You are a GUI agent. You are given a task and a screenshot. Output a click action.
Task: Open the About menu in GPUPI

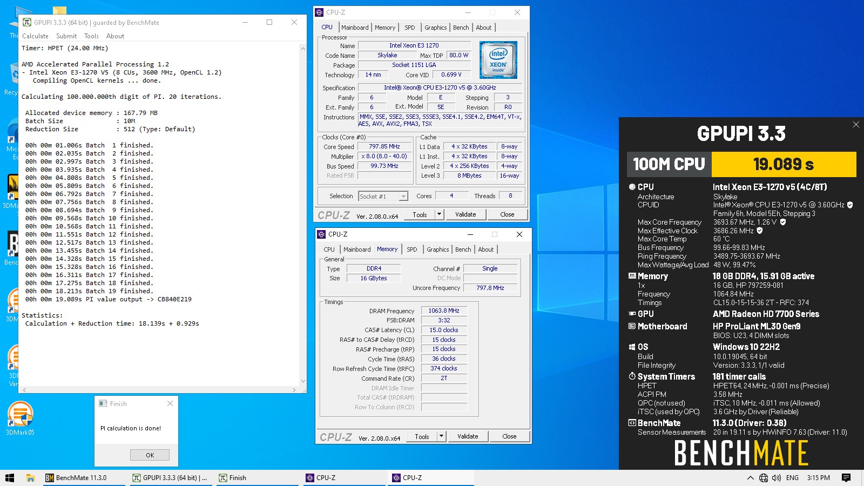point(115,36)
